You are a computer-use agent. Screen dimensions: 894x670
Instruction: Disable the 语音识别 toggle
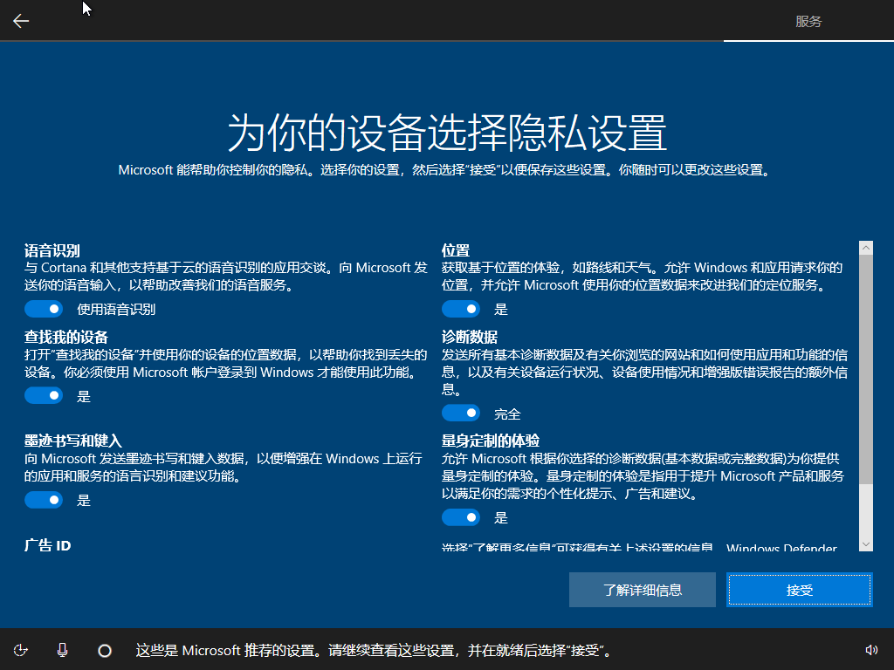pos(44,309)
